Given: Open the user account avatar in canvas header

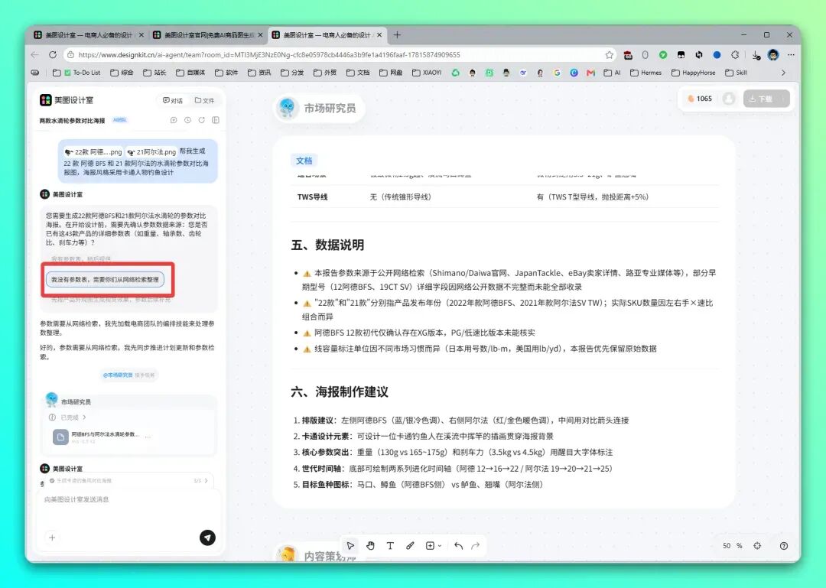Looking at the screenshot, I should pyautogui.click(x=729, y=99).
